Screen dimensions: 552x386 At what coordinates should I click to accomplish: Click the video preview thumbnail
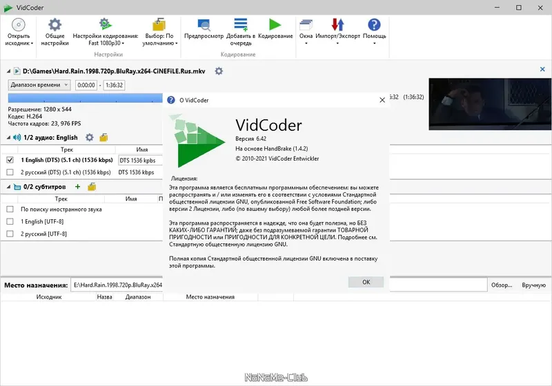[x=490, y=104]
